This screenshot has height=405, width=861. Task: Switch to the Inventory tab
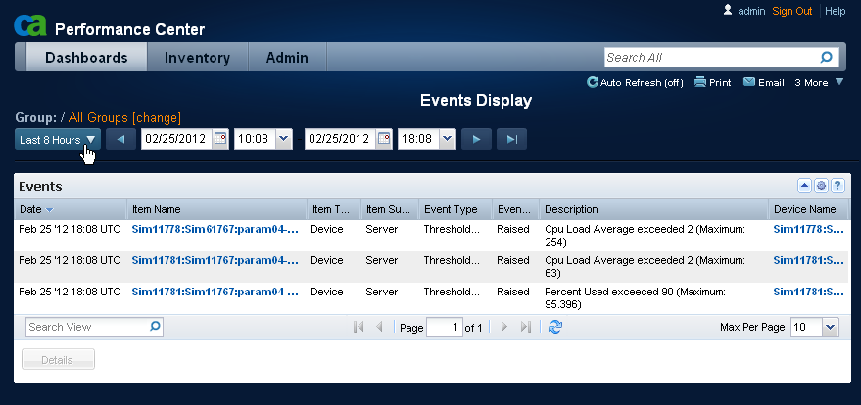tap(197, 58)
